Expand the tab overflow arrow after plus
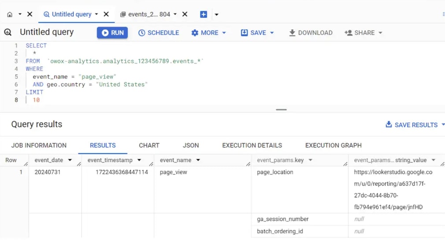 216,15
